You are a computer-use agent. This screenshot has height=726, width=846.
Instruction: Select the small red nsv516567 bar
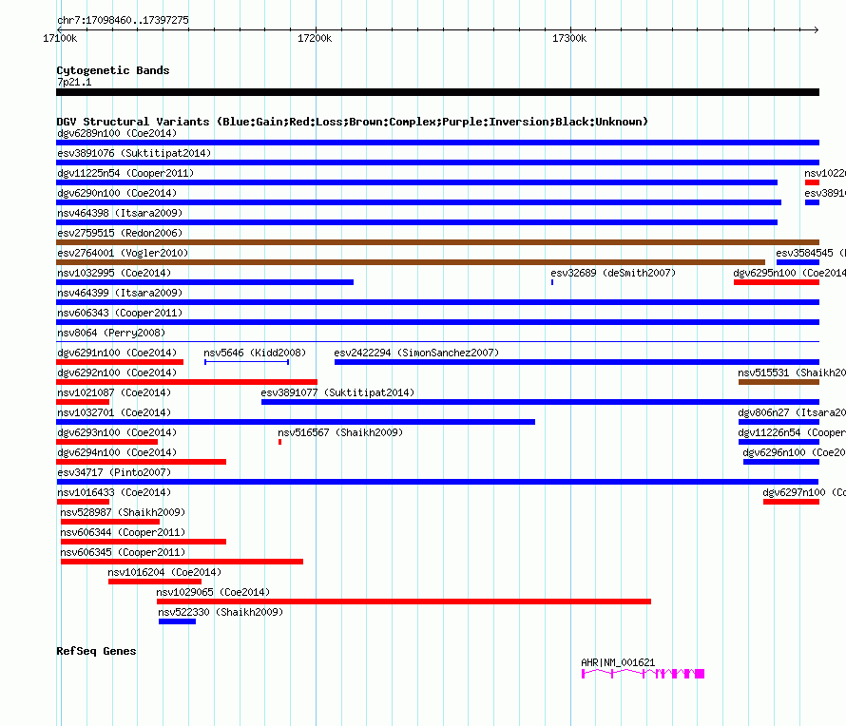pos(280,442)
